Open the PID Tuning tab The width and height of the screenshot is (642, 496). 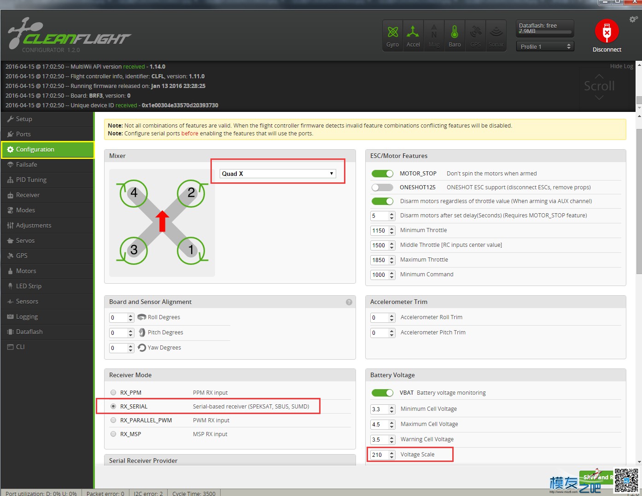47,180
